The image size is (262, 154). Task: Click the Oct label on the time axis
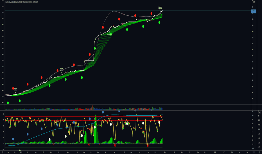165,152
